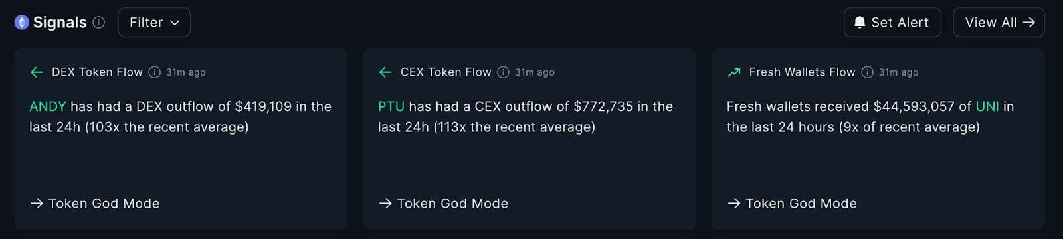The image size is (1063, 239).
Task: Click the Ethereum logo beside Signals
Action: click(22, 23)
